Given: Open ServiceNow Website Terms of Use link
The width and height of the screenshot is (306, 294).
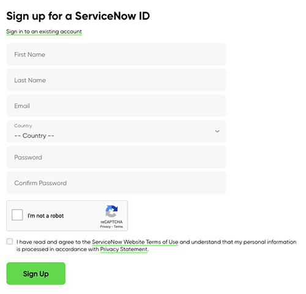Looking at the screenshot, I should [135, 242].
